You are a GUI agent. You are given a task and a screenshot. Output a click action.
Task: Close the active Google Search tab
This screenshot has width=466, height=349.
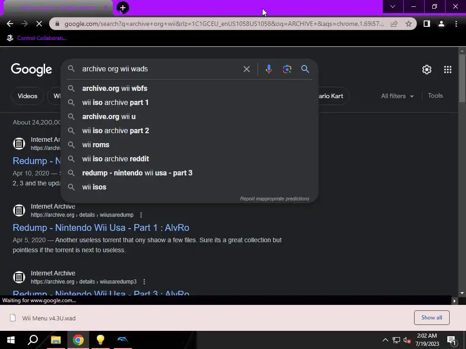pos(105,8)
